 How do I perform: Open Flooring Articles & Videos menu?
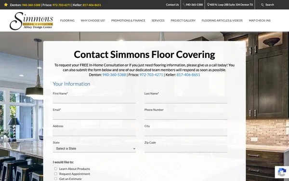point(222,20)
